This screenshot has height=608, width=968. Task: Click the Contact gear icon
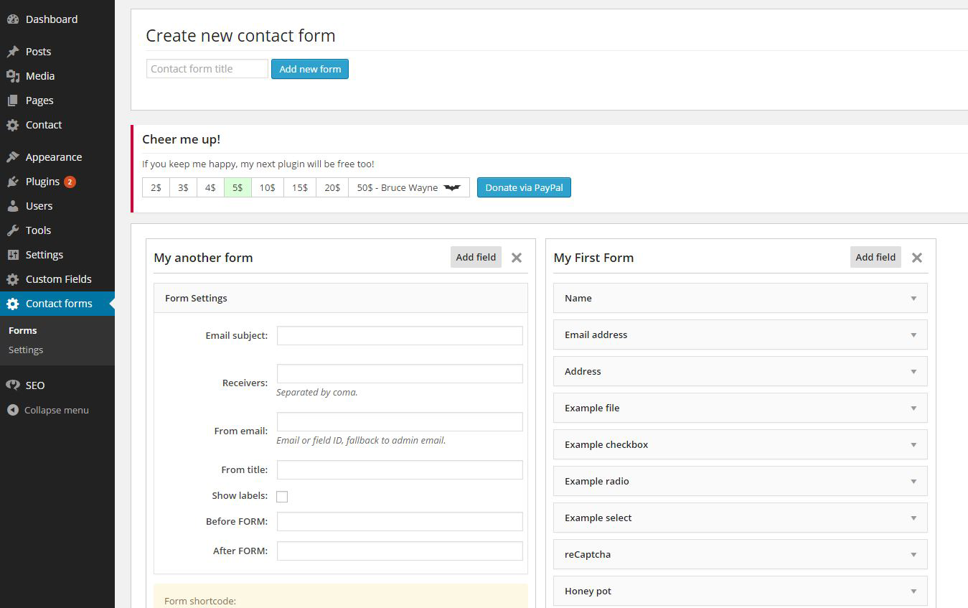(x=12, y=125)
